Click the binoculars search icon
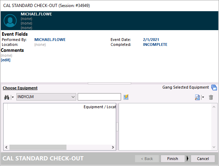Screen dimensions: 219x166 [6, 97]
